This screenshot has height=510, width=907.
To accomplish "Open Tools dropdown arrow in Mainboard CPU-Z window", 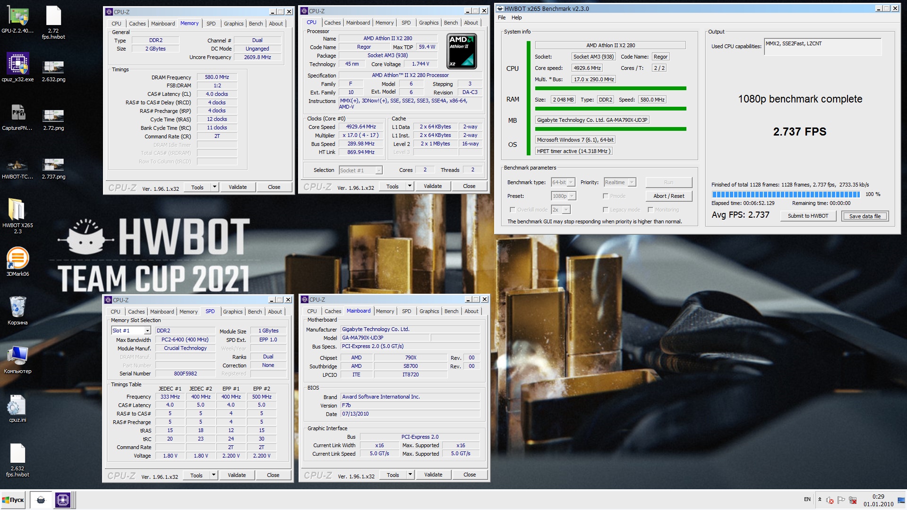I will (410, 475).
